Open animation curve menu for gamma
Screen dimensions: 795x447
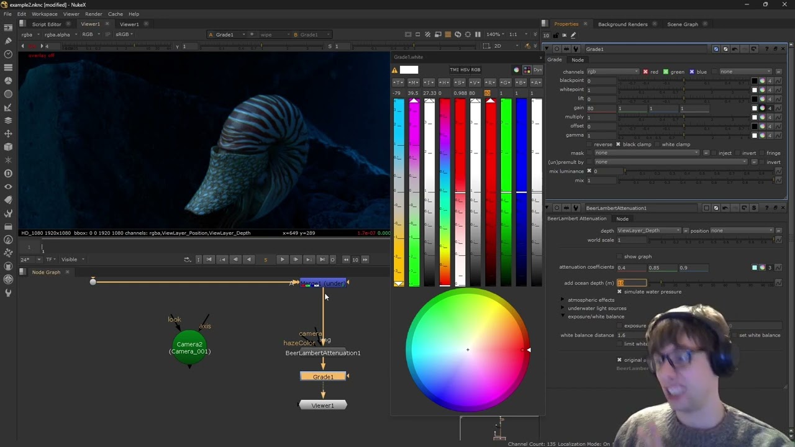pos(778,135)
